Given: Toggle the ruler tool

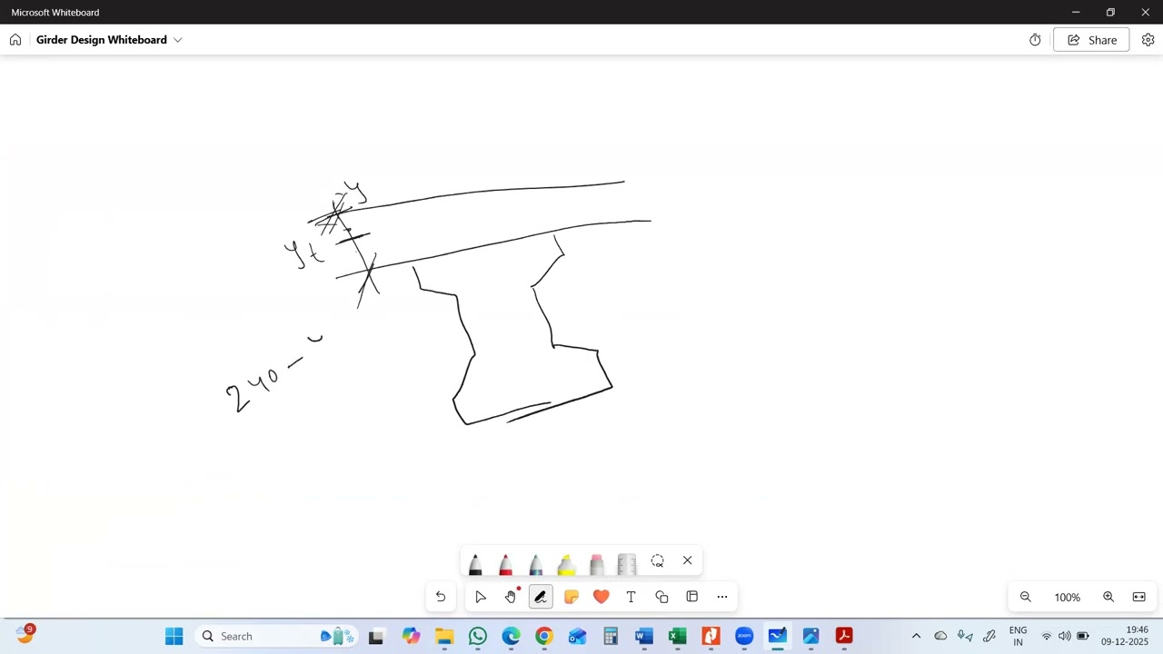Looking at the screenshot, I should (x=627, y=564).
